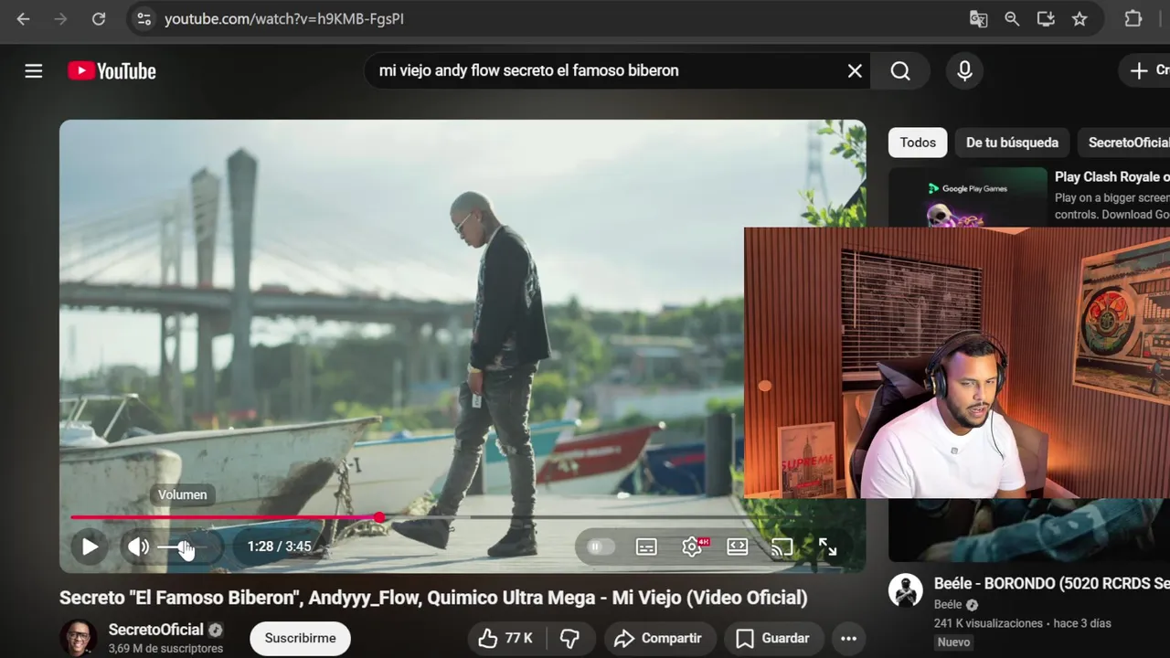Select the De tu búsqueda chip
The width and height of the screenshot is (1170, 658).
pyautogui.click(x=1012, y=143)
